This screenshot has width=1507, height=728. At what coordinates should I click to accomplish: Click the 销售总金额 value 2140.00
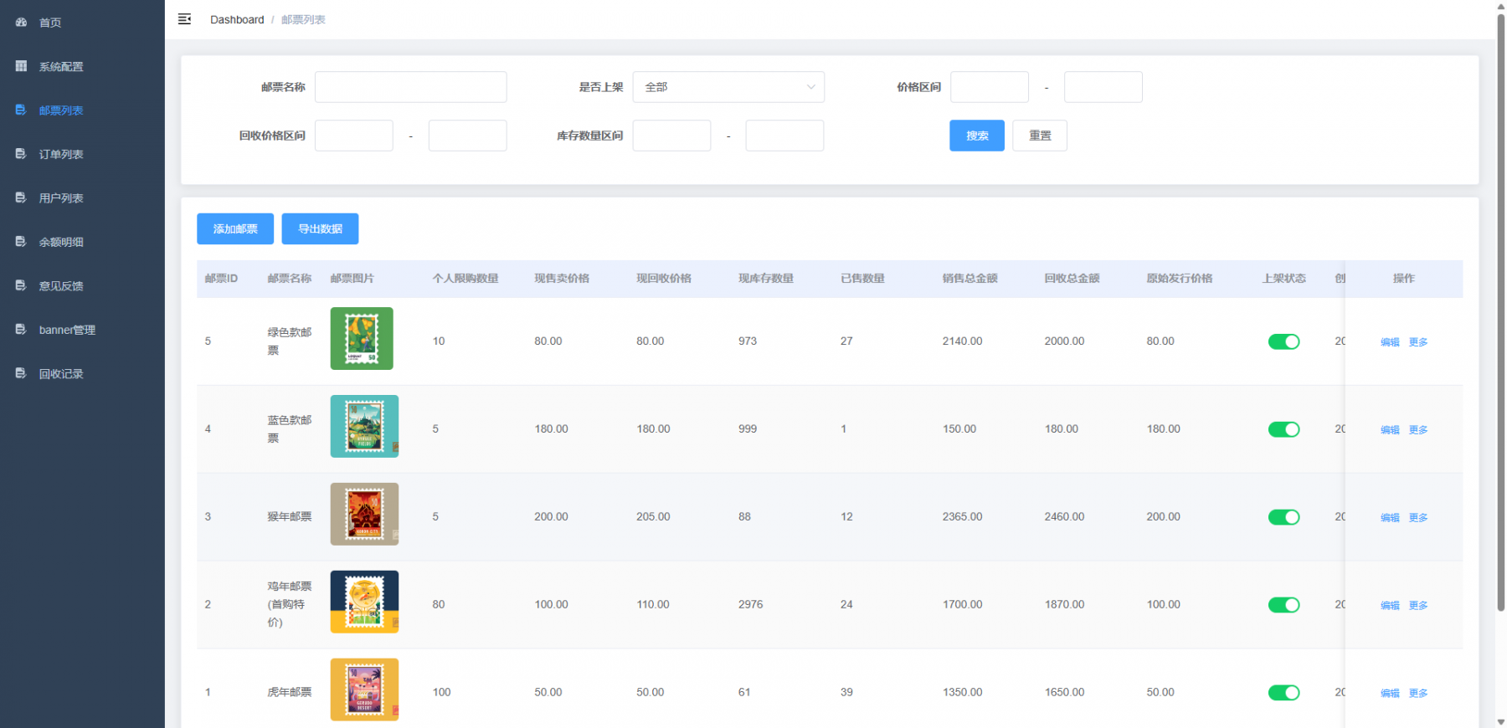[962, 341]
